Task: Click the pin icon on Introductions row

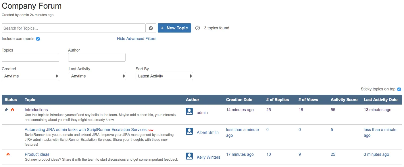Action: [x=7, y=110]
